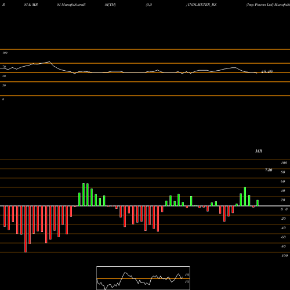Click the last green bar on the right
This screenshot has height=290, width=290.
258,203
